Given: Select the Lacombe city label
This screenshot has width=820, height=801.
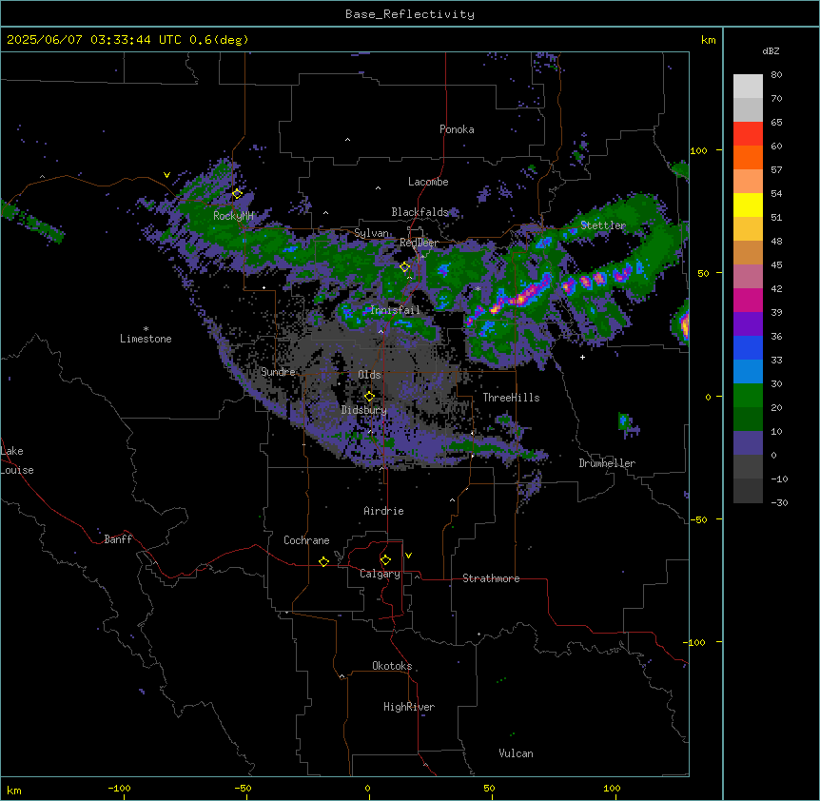Looking at the screenshot, I should point(428,182).
